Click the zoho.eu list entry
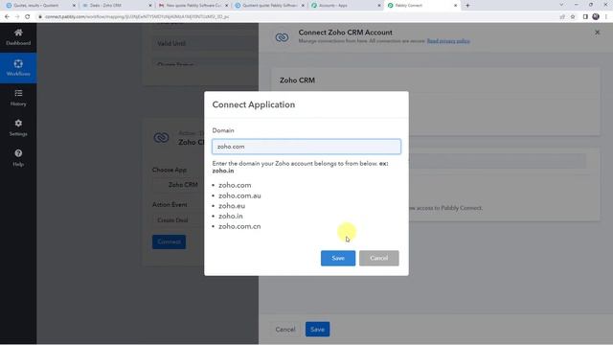 coord(232,206)
